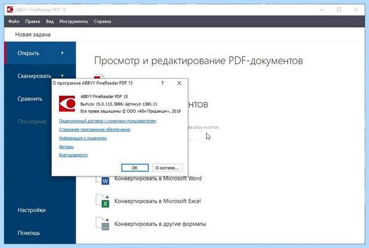Open the Справка menu
This screenshot has height=248, width=369.
[102, 22]
